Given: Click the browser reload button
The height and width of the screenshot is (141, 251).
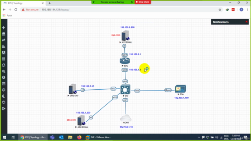Looking at the screenshot, I should tap(16, 9).
